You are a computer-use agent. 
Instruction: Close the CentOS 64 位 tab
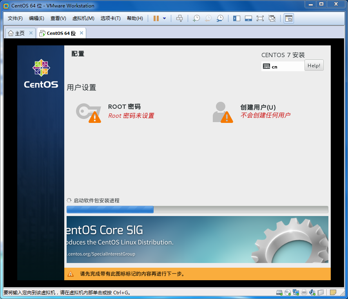pos(82,33)
